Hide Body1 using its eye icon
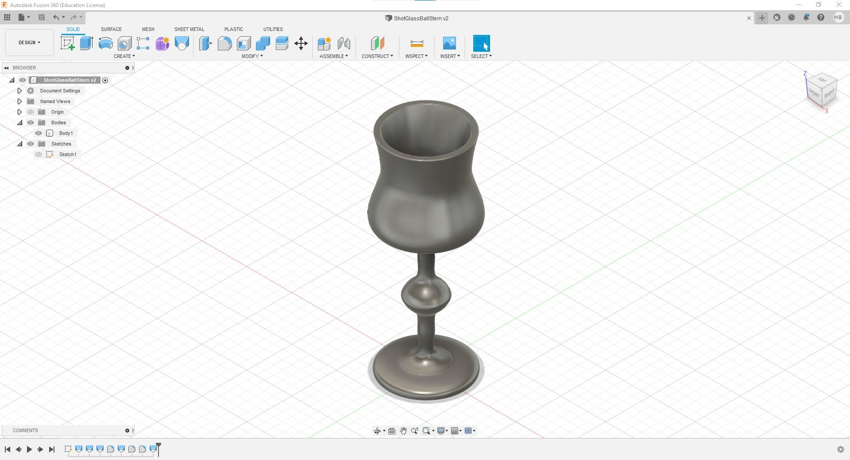The image size is (850, 460). [39, 133]
